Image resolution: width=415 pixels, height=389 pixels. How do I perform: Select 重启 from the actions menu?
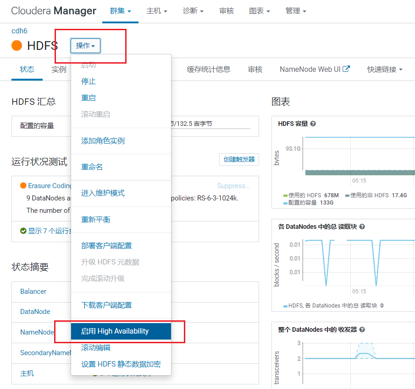click(121, 98)
